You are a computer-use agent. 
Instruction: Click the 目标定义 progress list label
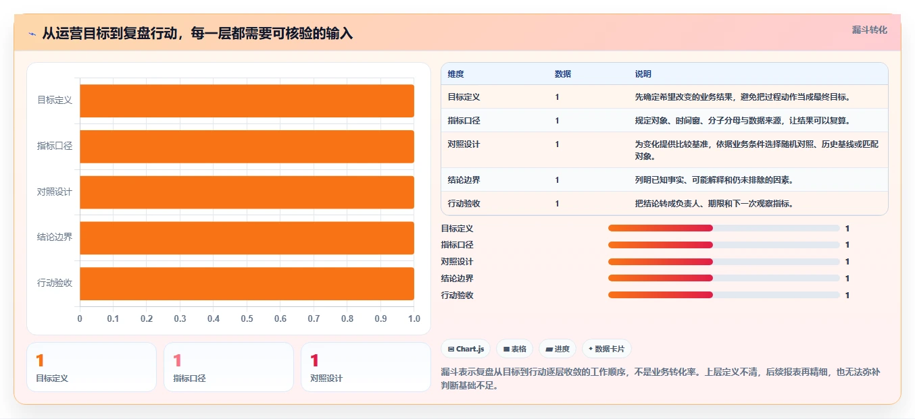[457, 229]
